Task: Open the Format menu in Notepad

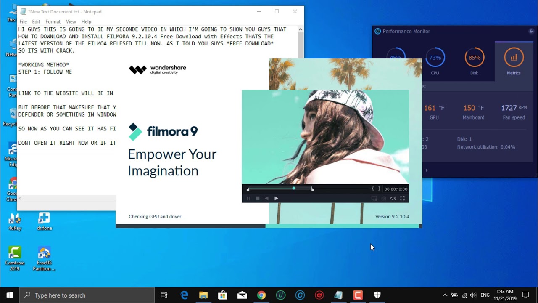Action: (x=53, y=21)
